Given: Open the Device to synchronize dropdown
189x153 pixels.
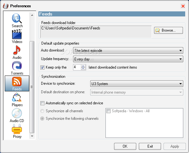Looking at the screenshot, I should (137, 84).
